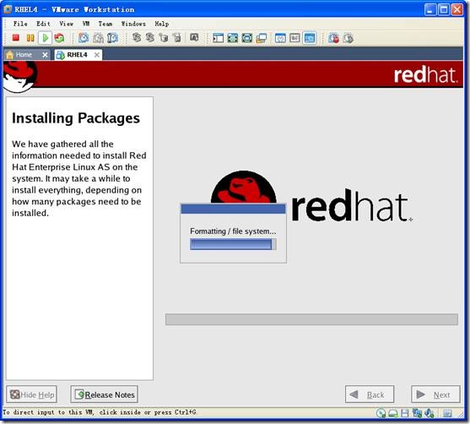Click the Formatting file system progress bar
The width and height of the screenshot is (470, 424).
(233, 244)
